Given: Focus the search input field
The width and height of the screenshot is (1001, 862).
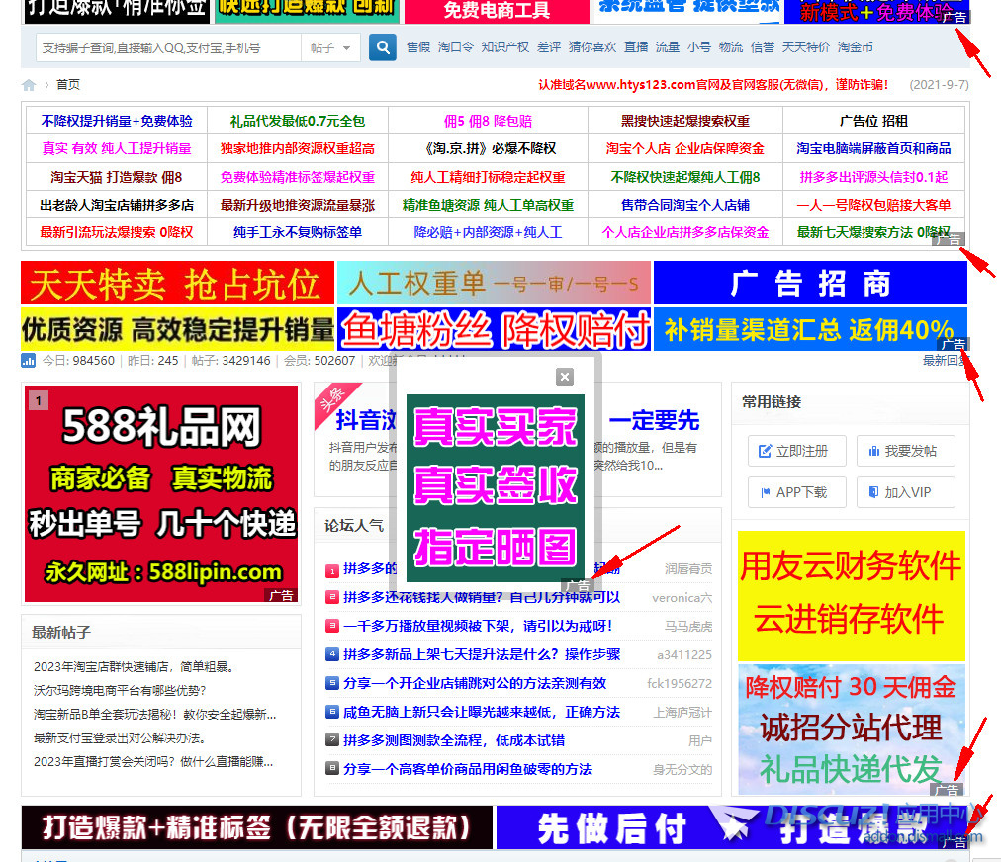Looking at the screenshot, I should (168, 47).
